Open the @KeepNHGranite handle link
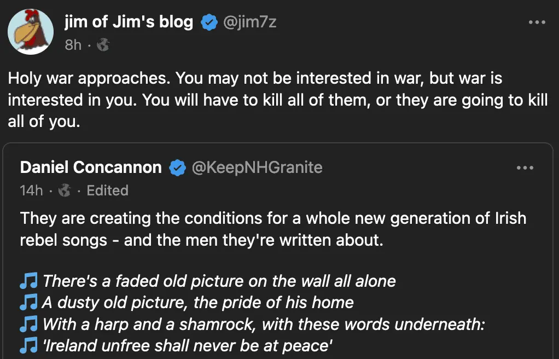This screenshot has width=559, height=359. tap(257, 167)
